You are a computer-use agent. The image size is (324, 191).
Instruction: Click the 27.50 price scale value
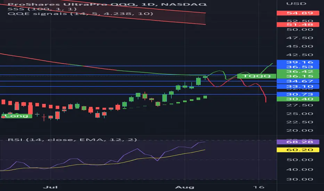tap(300, 105)
